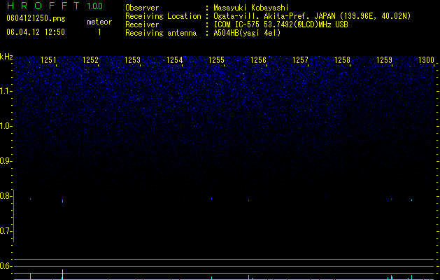Click the bright echo near 1251
This screenshot has width=440, height=280.
click(62, 200)
